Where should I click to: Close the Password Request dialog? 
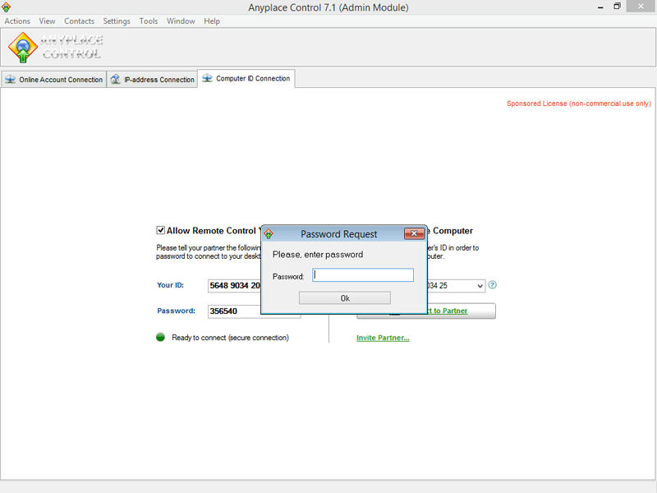(414, 233)
